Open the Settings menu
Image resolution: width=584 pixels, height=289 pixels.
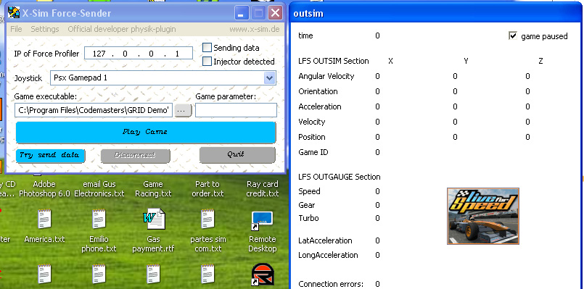(45, 29)
